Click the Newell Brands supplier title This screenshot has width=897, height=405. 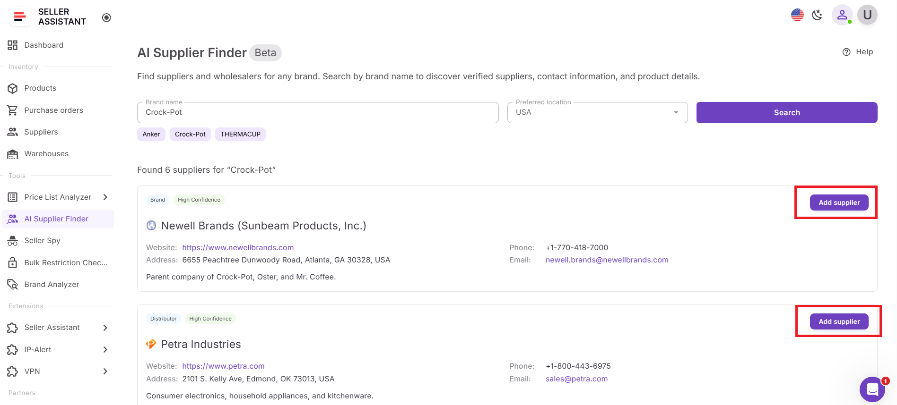coord(263,226)
